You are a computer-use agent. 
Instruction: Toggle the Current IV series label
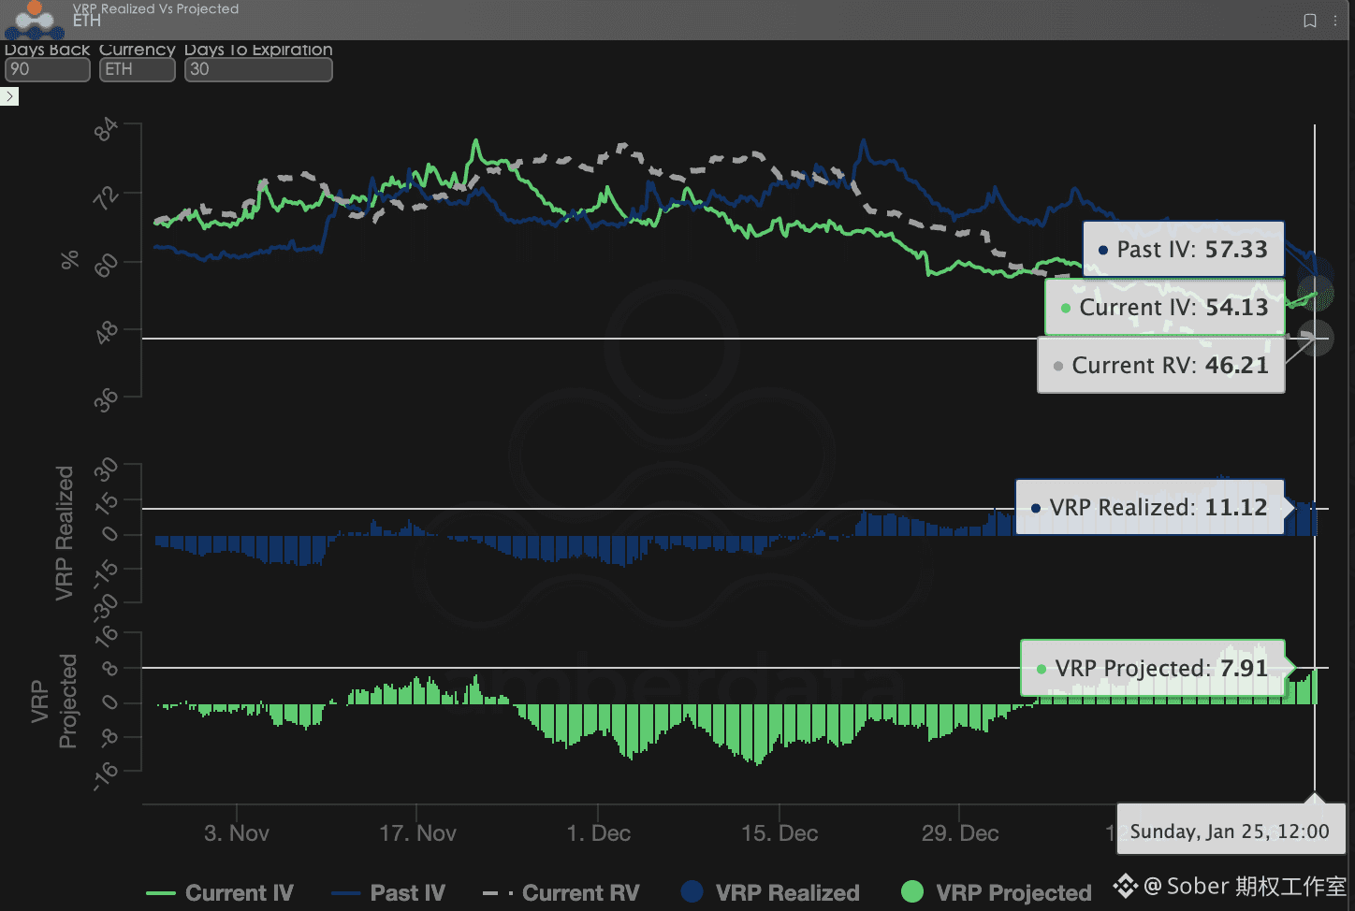click(x=240, y=893)
